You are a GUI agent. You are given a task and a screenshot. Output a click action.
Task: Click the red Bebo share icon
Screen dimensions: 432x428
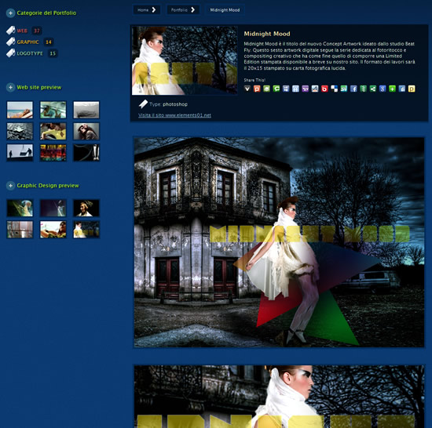[324, 89]
